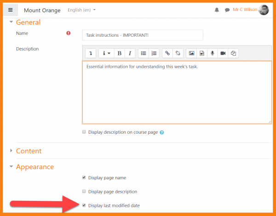
Task: Click the record audio microphone icon
Action: 213,53
